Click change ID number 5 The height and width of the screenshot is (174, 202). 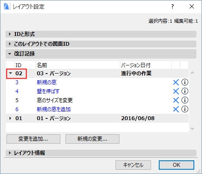coord(17,100)
